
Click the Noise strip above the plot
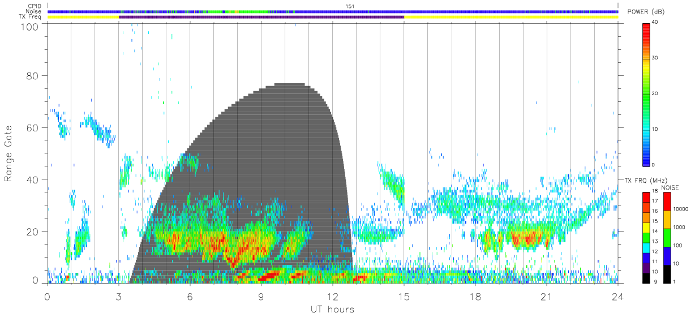pyautogui.click(x=333, y=11)
